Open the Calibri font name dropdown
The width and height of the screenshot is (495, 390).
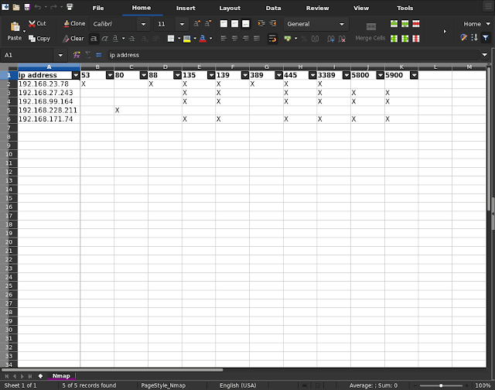point(143,24)
